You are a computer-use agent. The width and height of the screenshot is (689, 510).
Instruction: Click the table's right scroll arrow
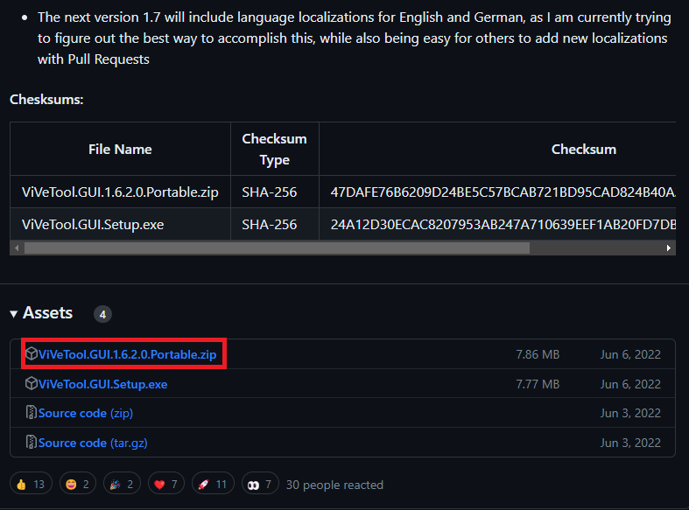click(x=668, y=248)
